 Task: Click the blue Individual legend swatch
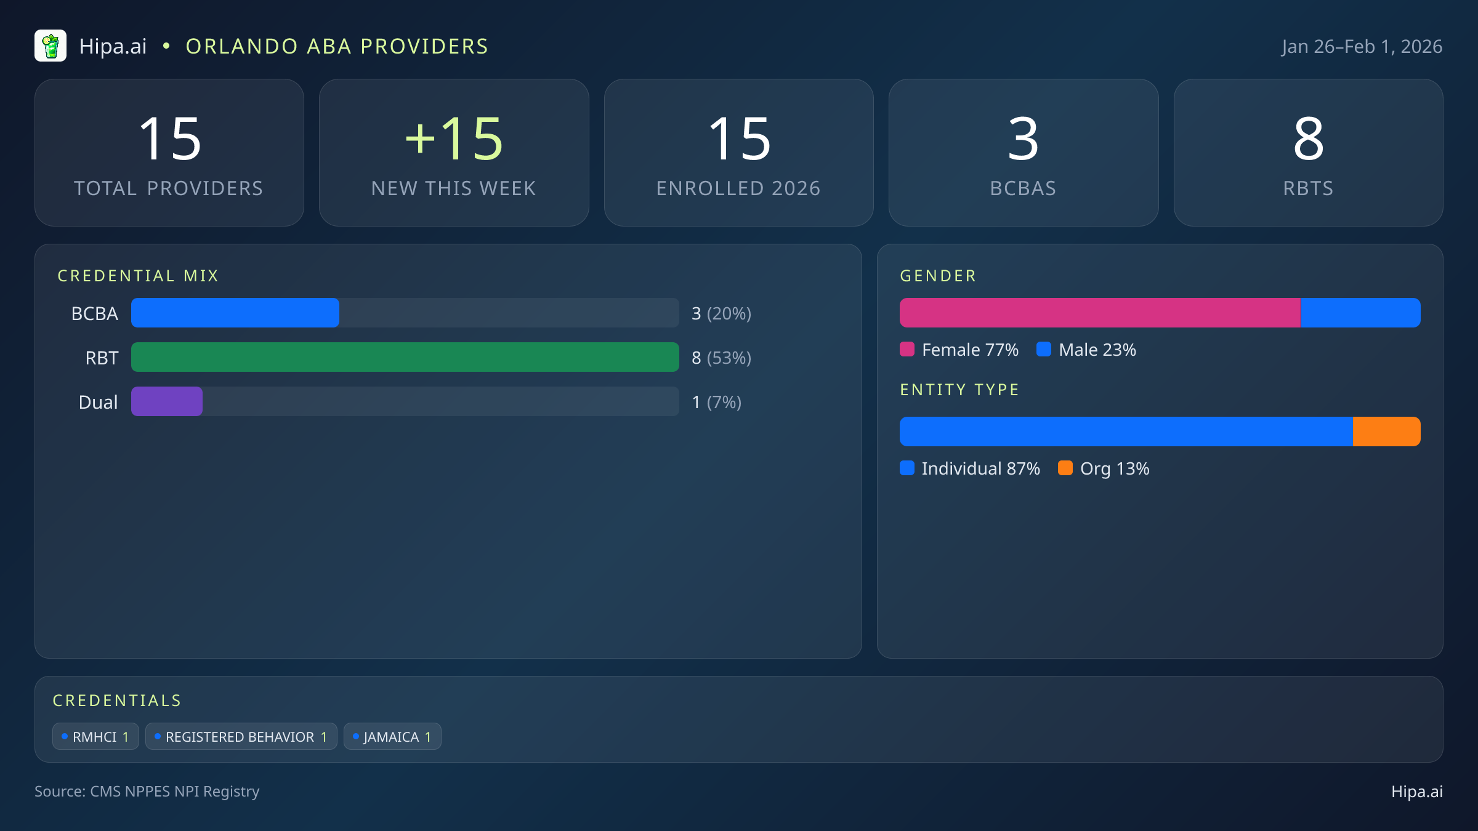tap(907, 468)
